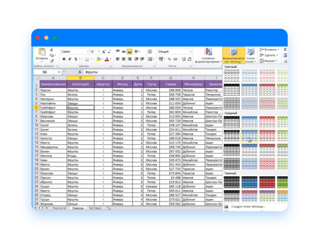Screen dimensions: 319x240
Task: Align cell text right
Action: 129,59
